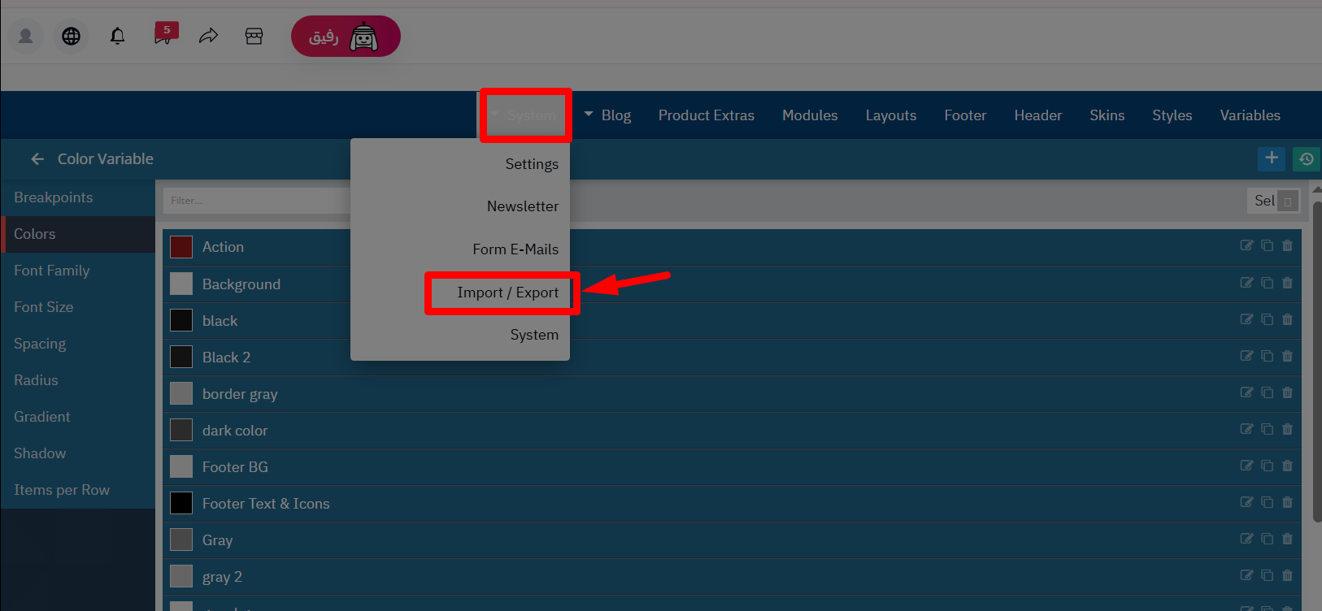Viewport: 1322px width, 611px height.
Task: Edit the Background color row
Action: pyautogui.click(x=1246, y=283)
